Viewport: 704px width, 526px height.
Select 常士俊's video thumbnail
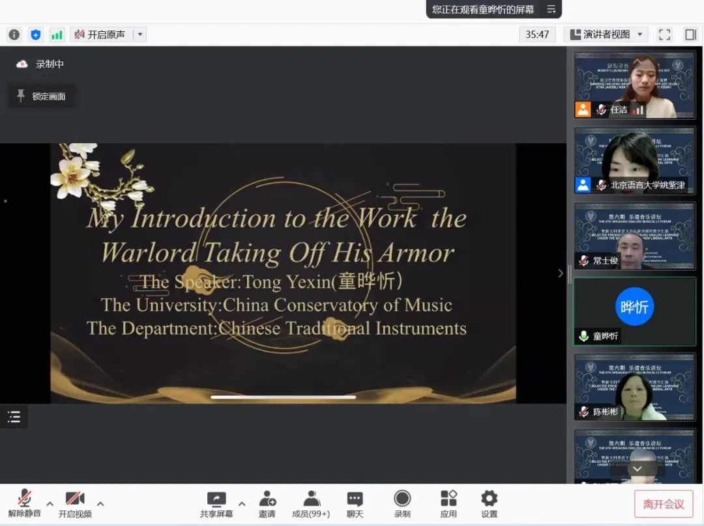[634, 236]
